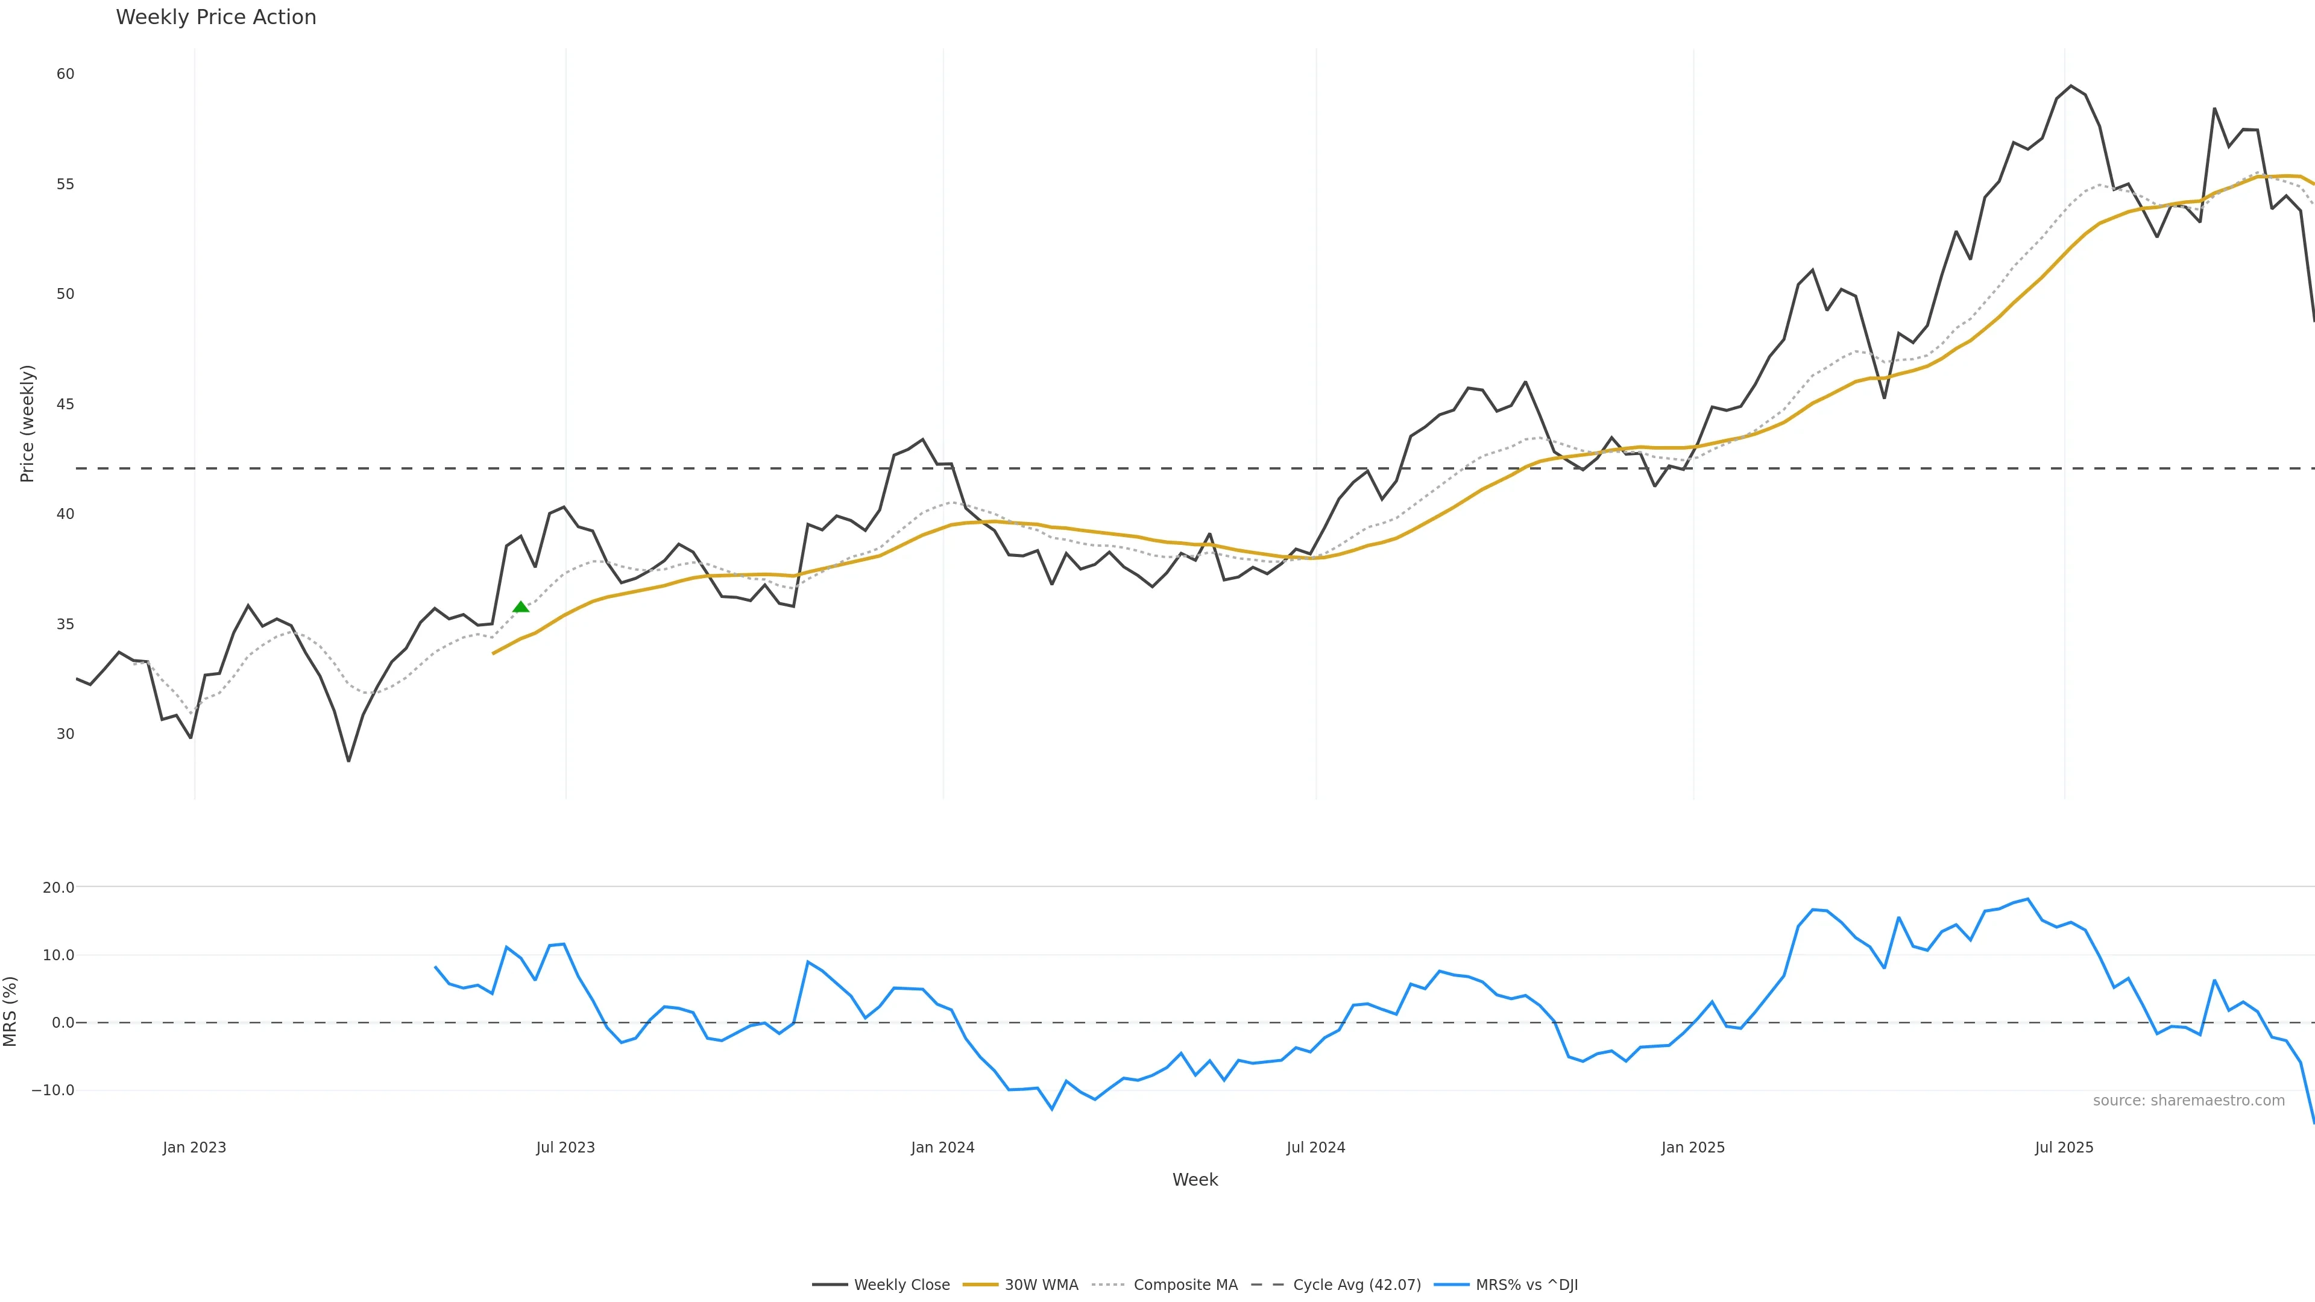The width and height of the screenshot is (2315, 1302).
Task: Click the Cycle Avg (42.07) legend label
Action: [1356, 1285]
